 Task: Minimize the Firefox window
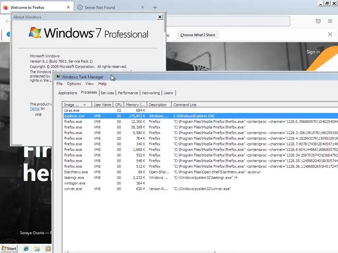click(x=321, y=3)
